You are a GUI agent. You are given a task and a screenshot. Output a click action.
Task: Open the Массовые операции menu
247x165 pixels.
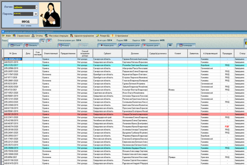click(x=57, y=36)
